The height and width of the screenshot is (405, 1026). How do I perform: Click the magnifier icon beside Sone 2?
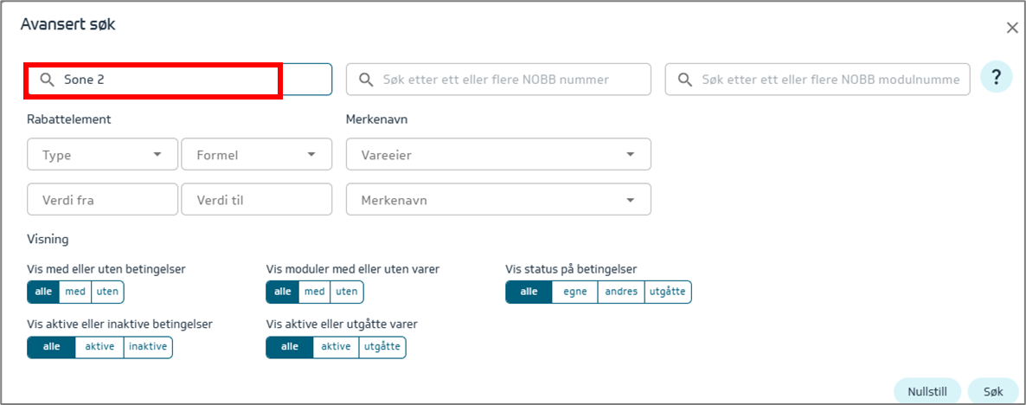[47, 80]
